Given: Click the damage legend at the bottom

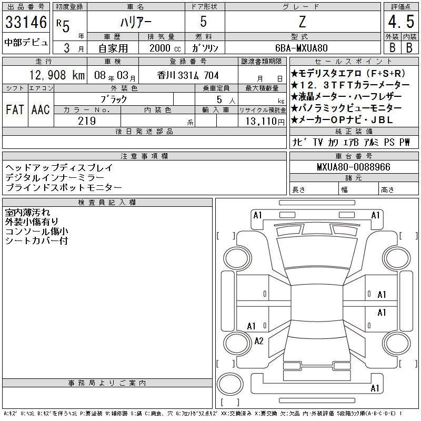Looking at the screenshot, I should pyautogui.click(x=203, y=414).
